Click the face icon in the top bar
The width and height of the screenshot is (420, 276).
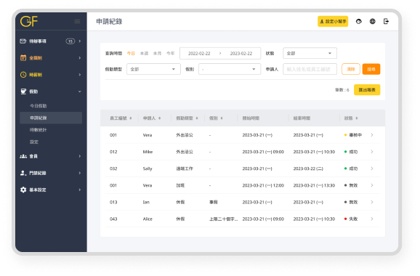click(359, 21)
